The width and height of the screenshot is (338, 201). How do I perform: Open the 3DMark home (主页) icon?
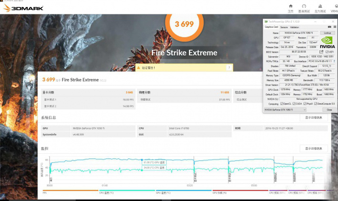[x=291, y=6]
